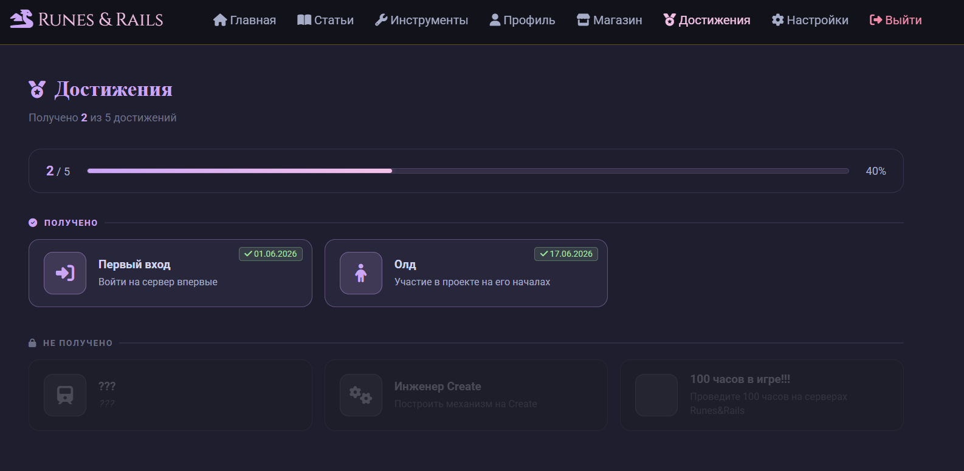Screen dimensions: 964x471
Task: Click the wrench icon beside Инструменты
Action: click(381, 20)
